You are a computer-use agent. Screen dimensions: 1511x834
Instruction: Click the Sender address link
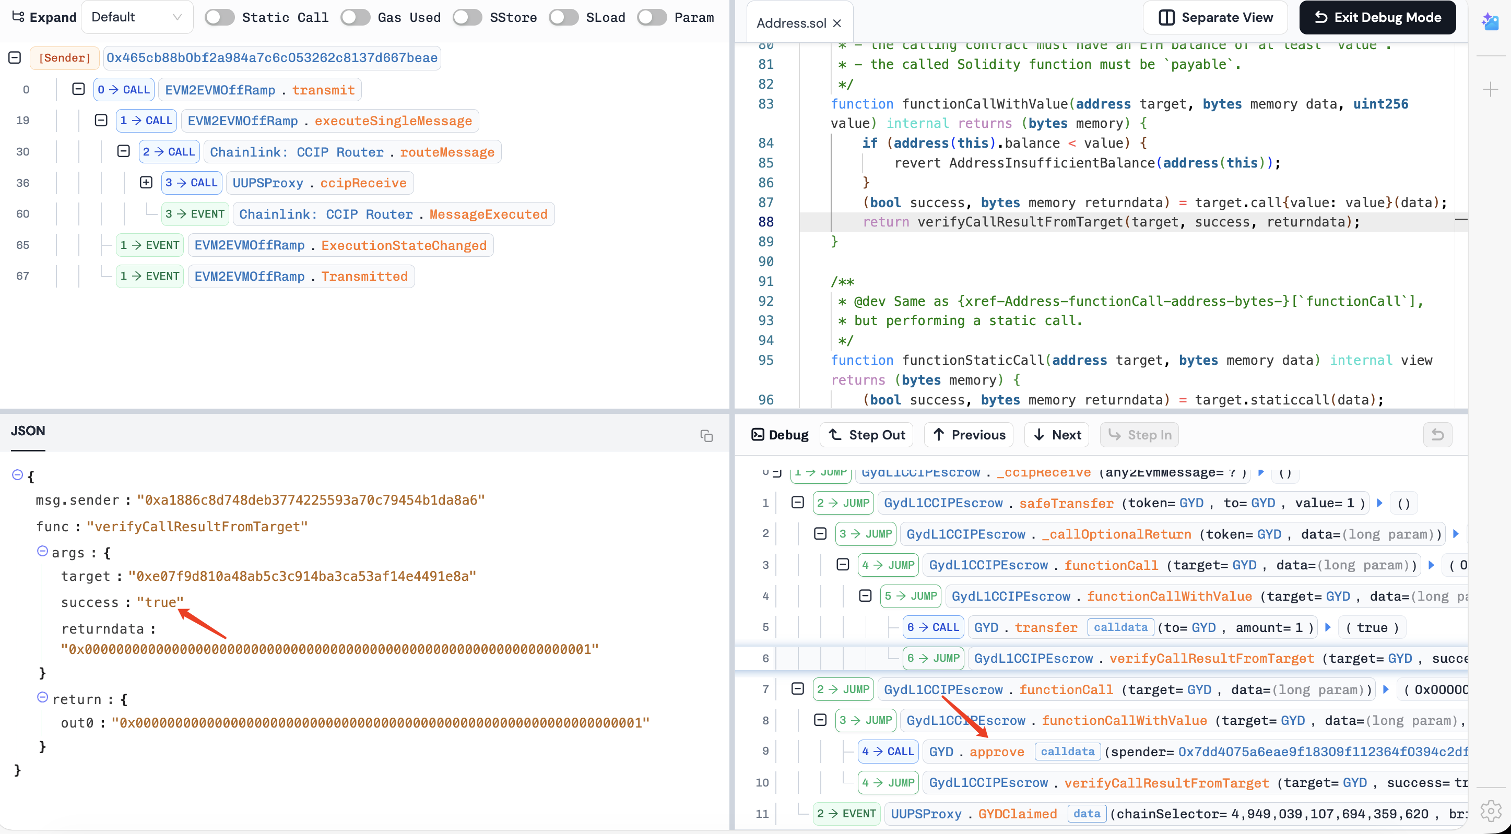click(271, 57)
